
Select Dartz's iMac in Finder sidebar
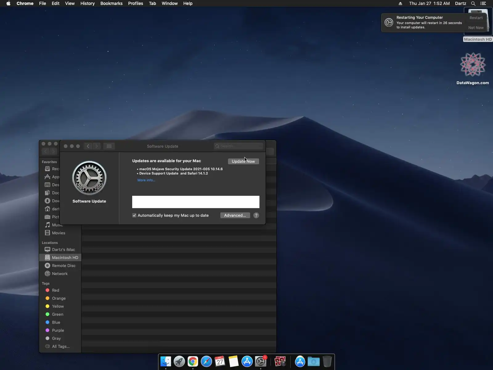(x=60, y=249)
